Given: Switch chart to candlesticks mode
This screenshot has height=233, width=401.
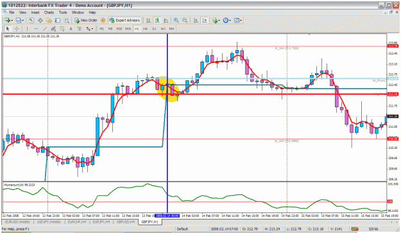Looking at the screenshot, I should click(157, 21).
